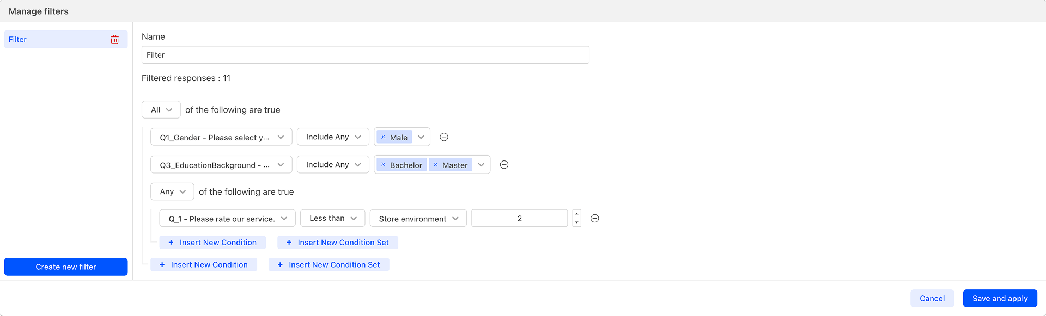This screenshot has width=1046, height=316.
Task: Click Save and apply
Action: (x=1000, y=298)
